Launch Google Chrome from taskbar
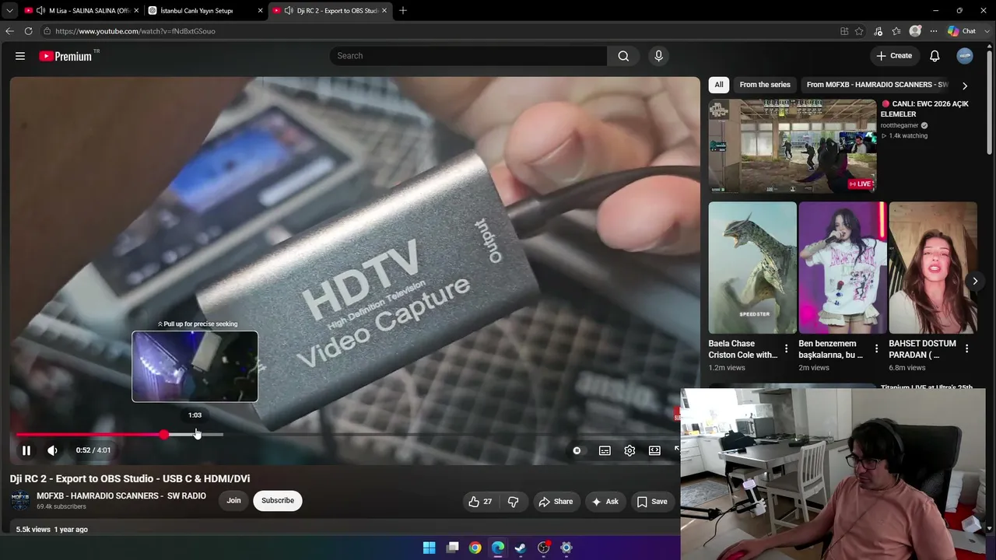The image size is (996, 560). [475, 548]
